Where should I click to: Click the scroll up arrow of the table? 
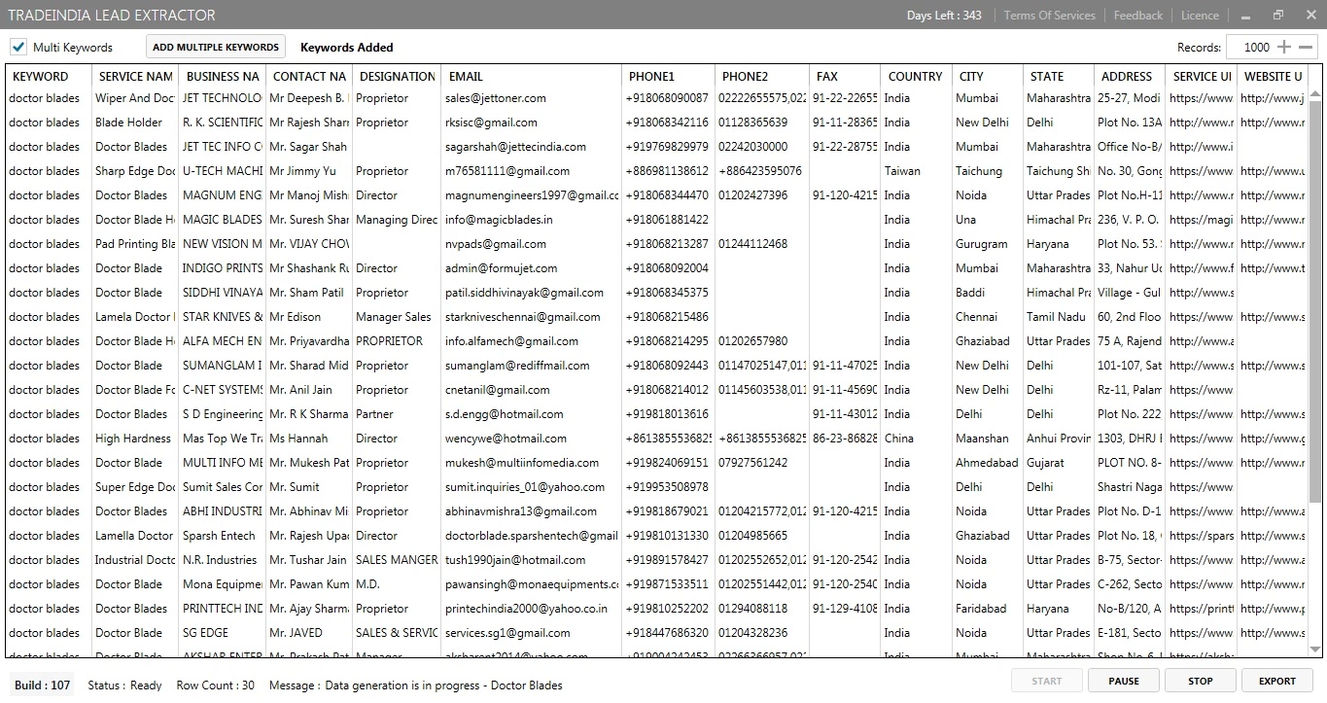coord(1315,94)
